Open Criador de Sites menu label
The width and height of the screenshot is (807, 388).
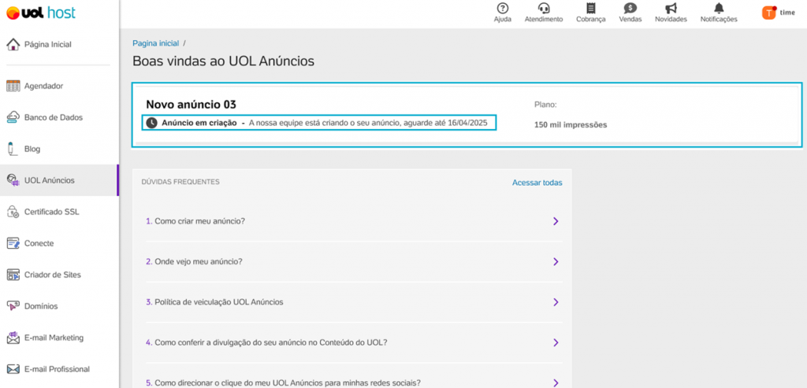(53, 275)
